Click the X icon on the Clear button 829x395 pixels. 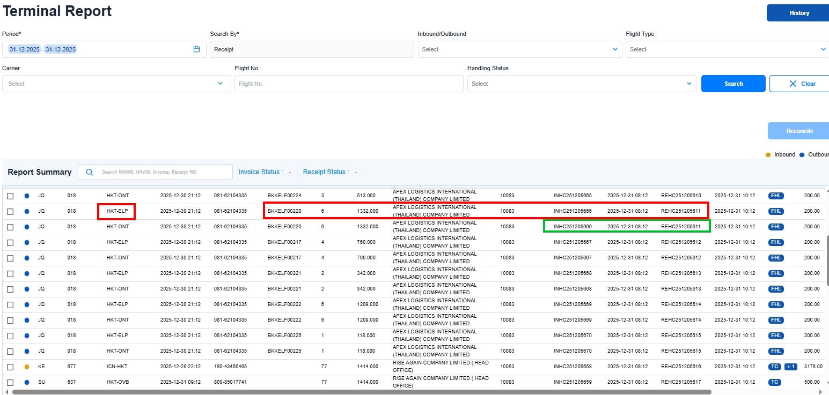[793, 84]
